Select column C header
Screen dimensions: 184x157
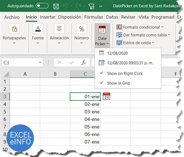tap(82, 74)
